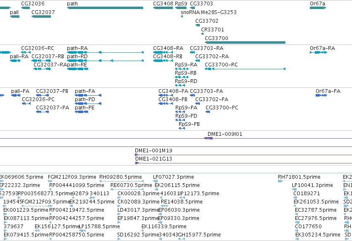Click the path-PE protein label
Image resolution: width=352 pixels, height=241 pixels.
click(x=85, y=108)
